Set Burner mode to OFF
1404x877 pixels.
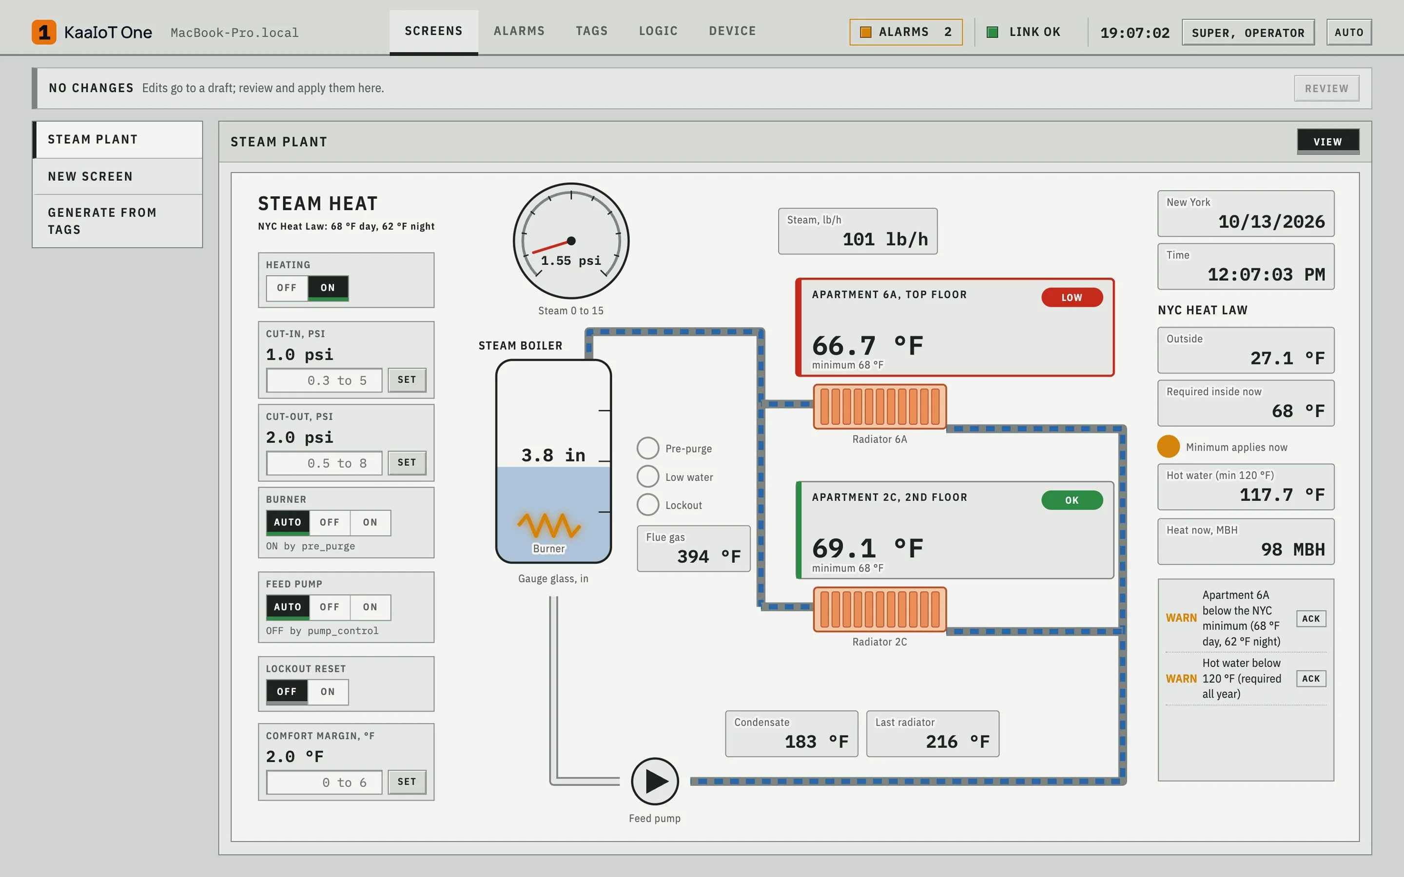pos(330,523)
